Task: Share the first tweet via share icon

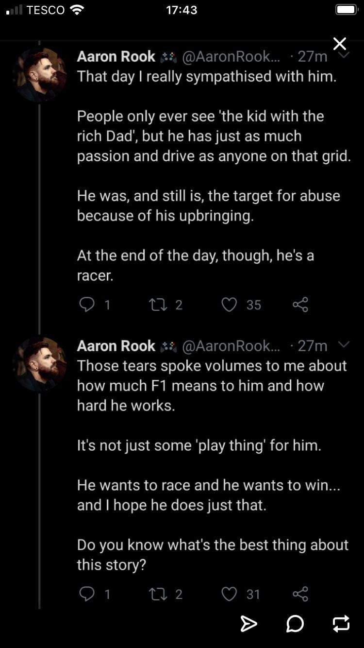Action: (x=300, y=305)
